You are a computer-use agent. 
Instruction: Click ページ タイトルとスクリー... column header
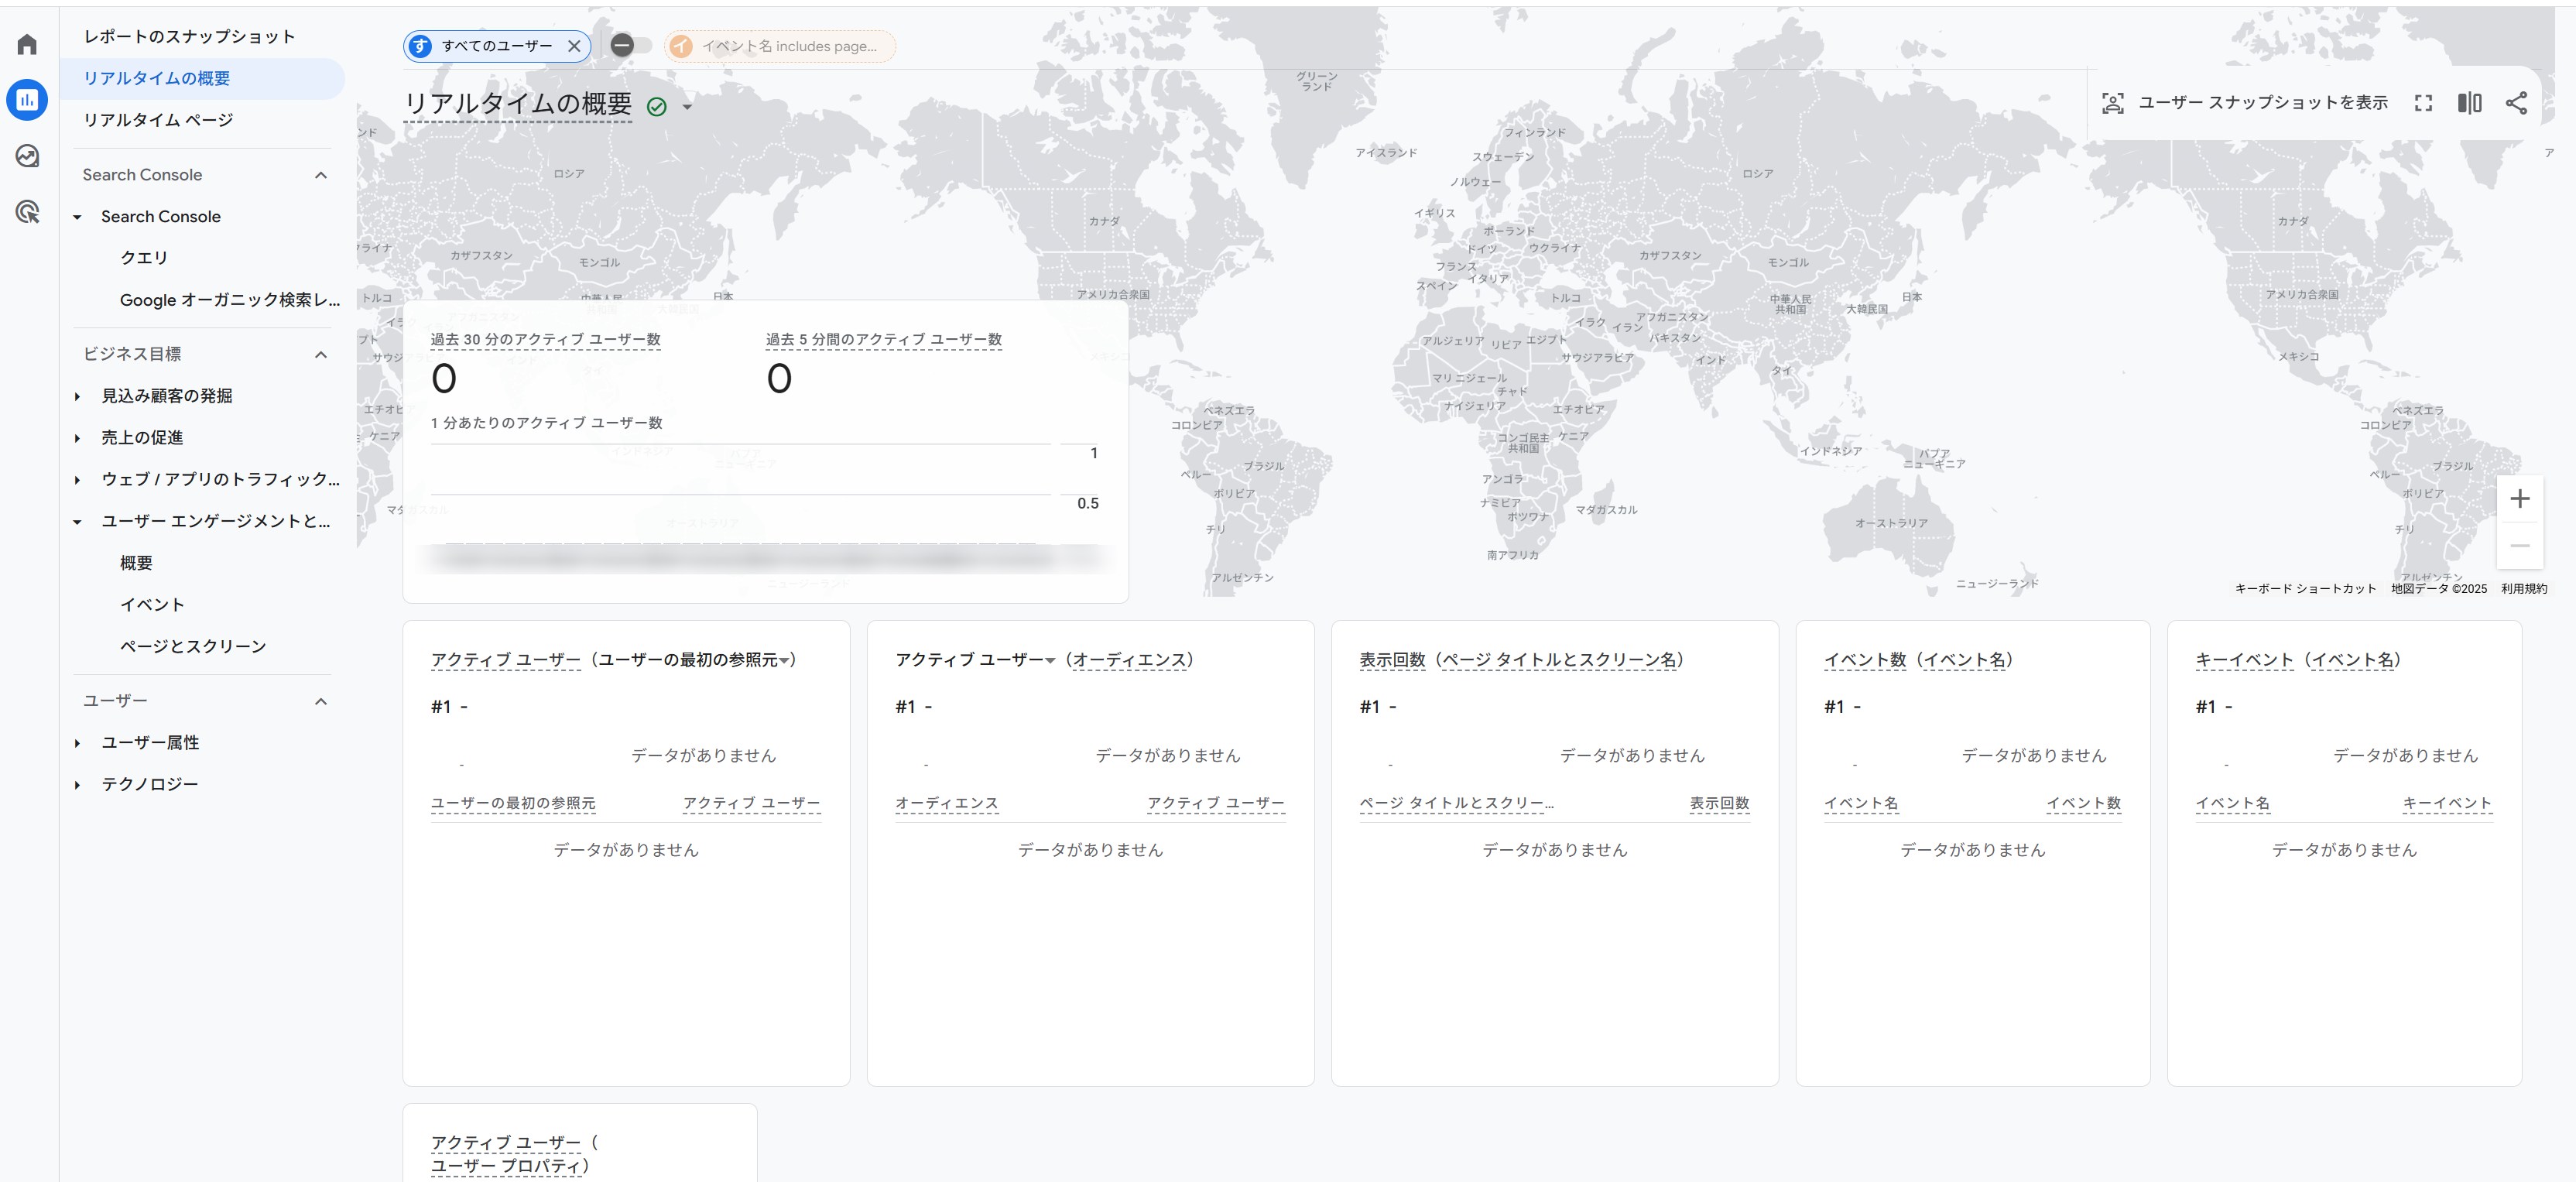[x=1456, y=803]
